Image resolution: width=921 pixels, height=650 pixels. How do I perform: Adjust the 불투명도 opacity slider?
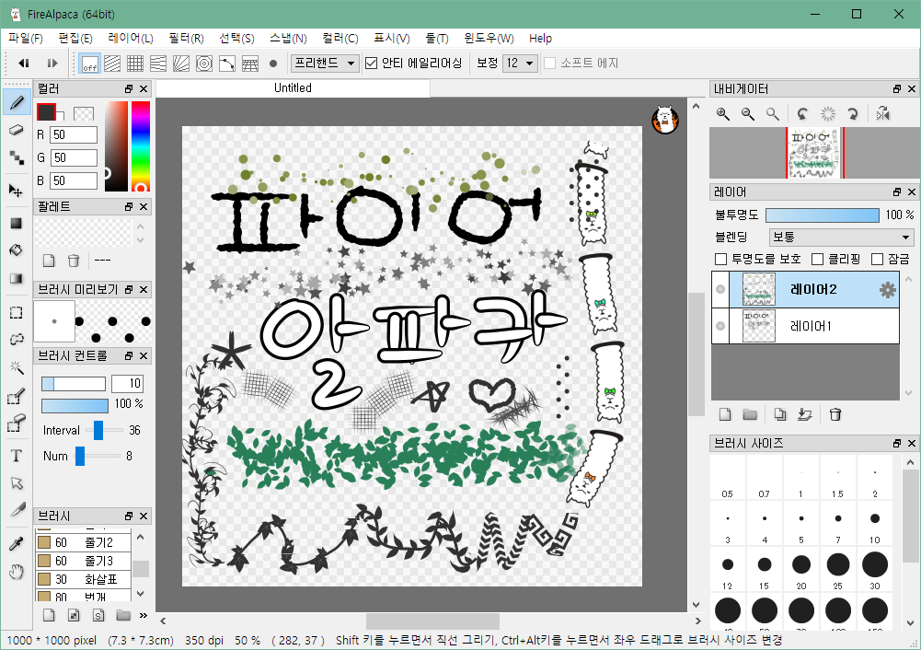coord(823,215)
